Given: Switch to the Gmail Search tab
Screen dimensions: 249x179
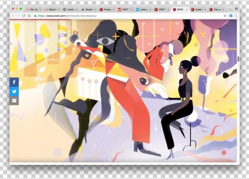Looking at the screenshot, I should [x=51, y=9].
